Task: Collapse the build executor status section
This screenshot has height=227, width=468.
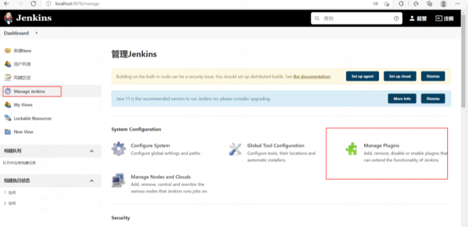Action: (x=92, y=180)
